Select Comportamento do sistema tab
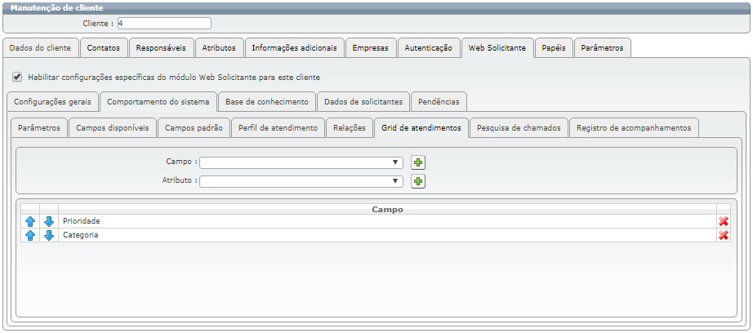This screenshot has height=333, width=753. 158,102
